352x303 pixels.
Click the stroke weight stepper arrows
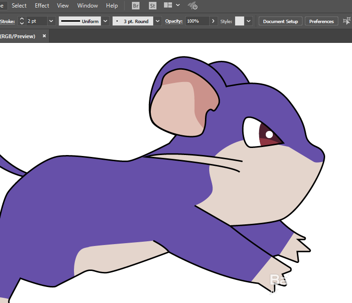21,21
